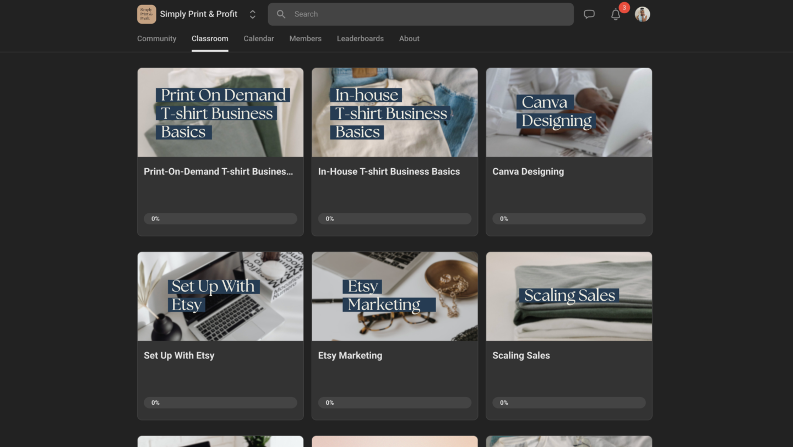
Task: Select the Leaderboards tab
Action: point(360,38)
